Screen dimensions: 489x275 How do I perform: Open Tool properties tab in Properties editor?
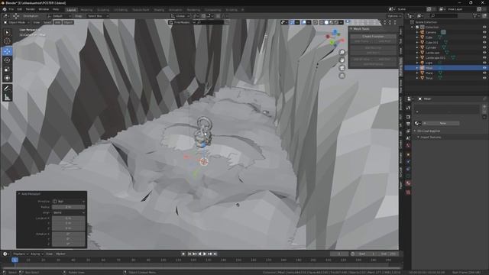(408, 108)
